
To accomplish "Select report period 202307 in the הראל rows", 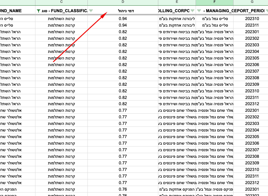I will pyautogui.click(x=251, y=71).
